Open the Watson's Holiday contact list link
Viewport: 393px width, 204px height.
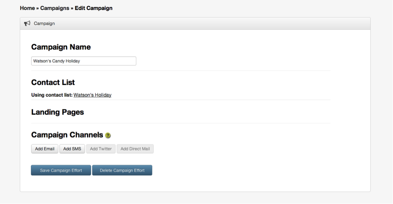click(92, 95)
